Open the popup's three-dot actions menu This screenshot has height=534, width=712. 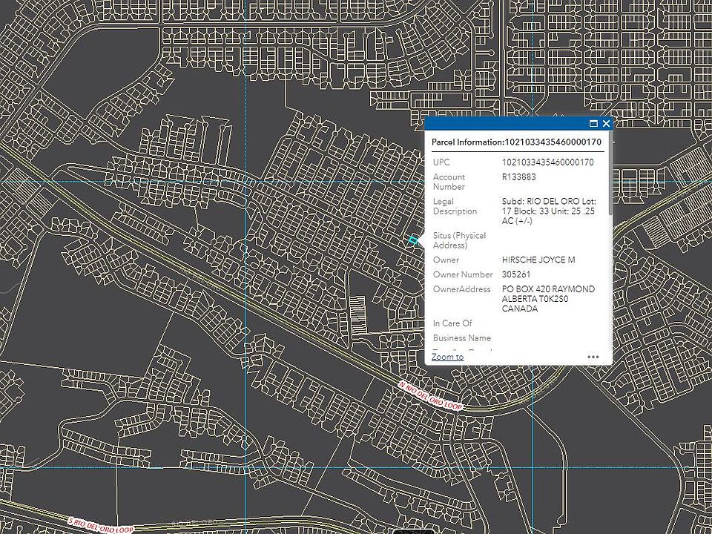593,357
